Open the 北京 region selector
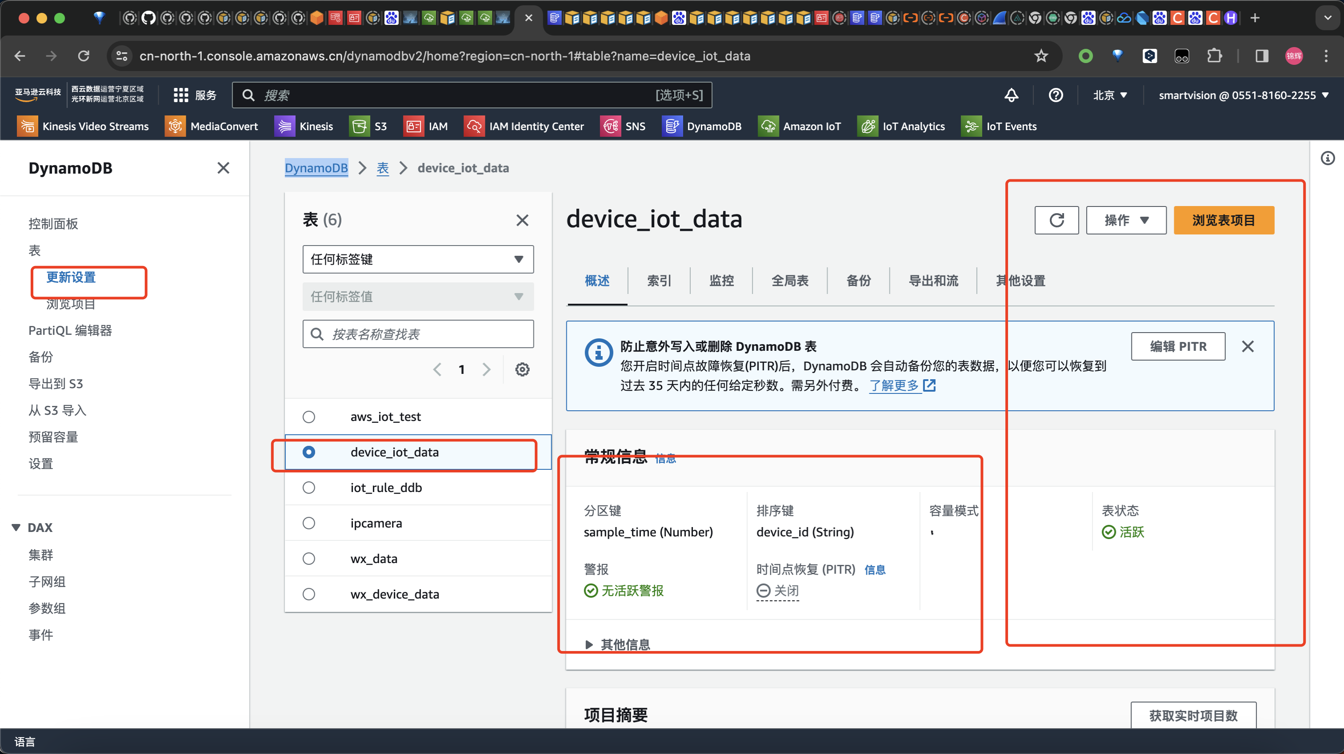 coord(1110,95)
